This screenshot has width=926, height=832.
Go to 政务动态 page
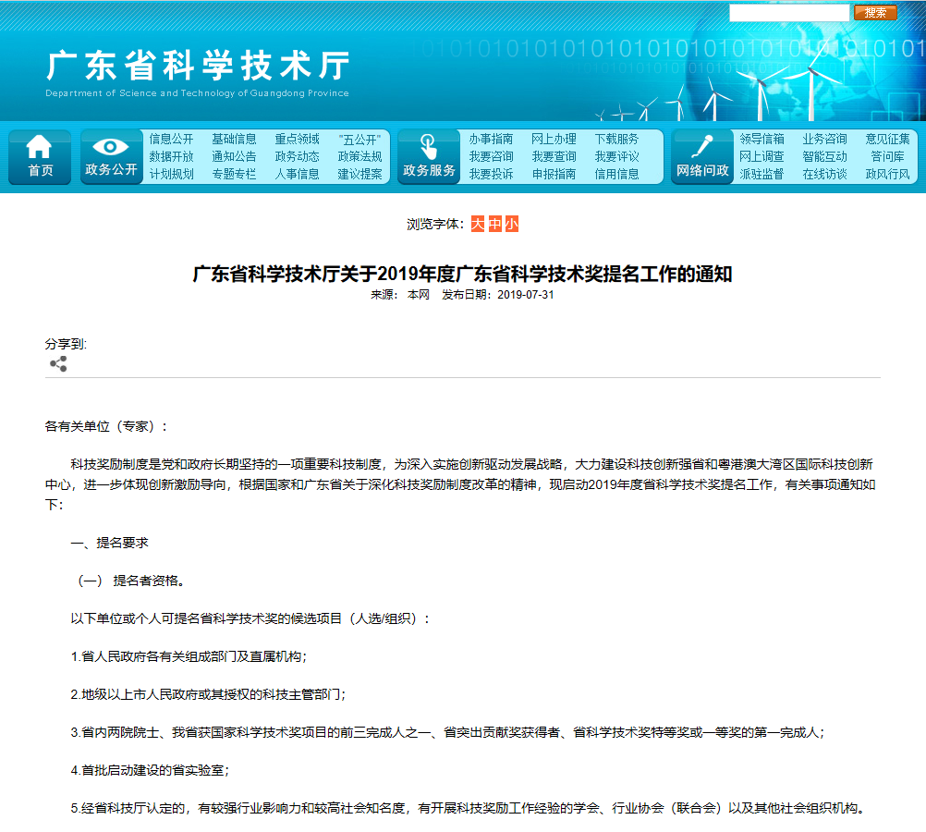[x=297, y=156]
